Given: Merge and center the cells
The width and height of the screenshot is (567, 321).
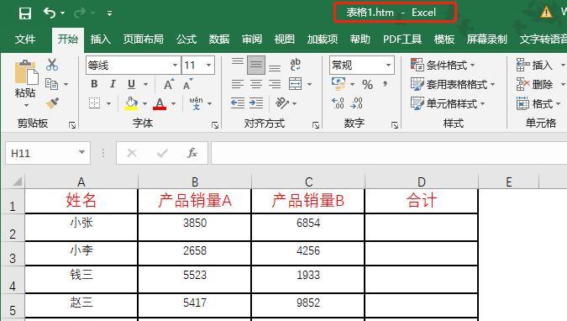Looking at the screenshot, I should tap(296, 84).
